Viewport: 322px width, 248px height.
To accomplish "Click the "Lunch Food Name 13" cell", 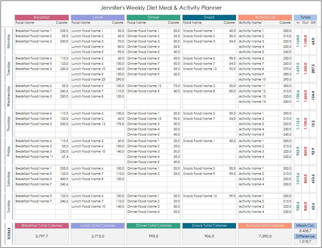I will click(x=91, y=124).
